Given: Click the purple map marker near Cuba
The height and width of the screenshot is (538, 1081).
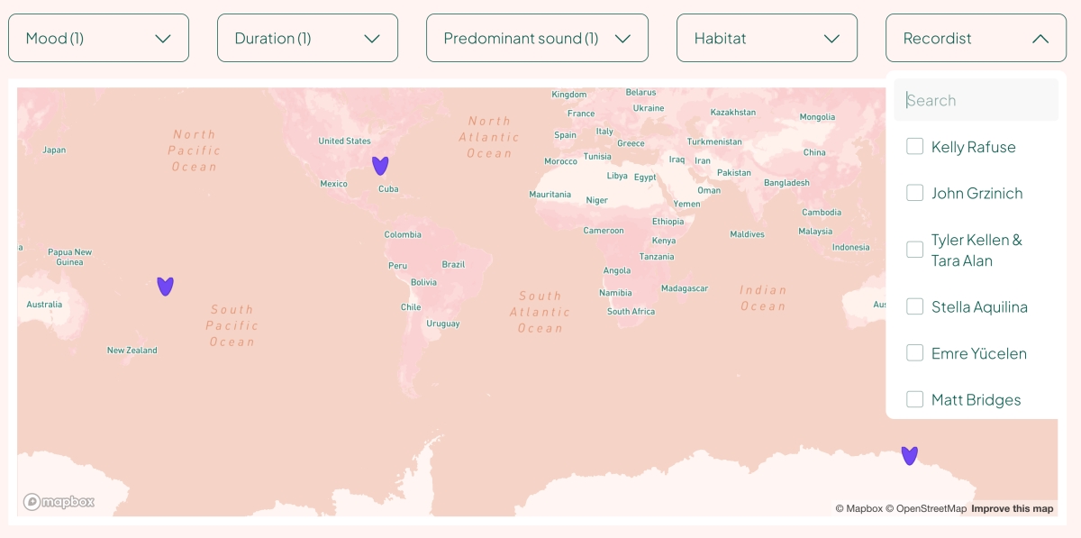Looking at the screenshot, I should [x=380, y=165].
